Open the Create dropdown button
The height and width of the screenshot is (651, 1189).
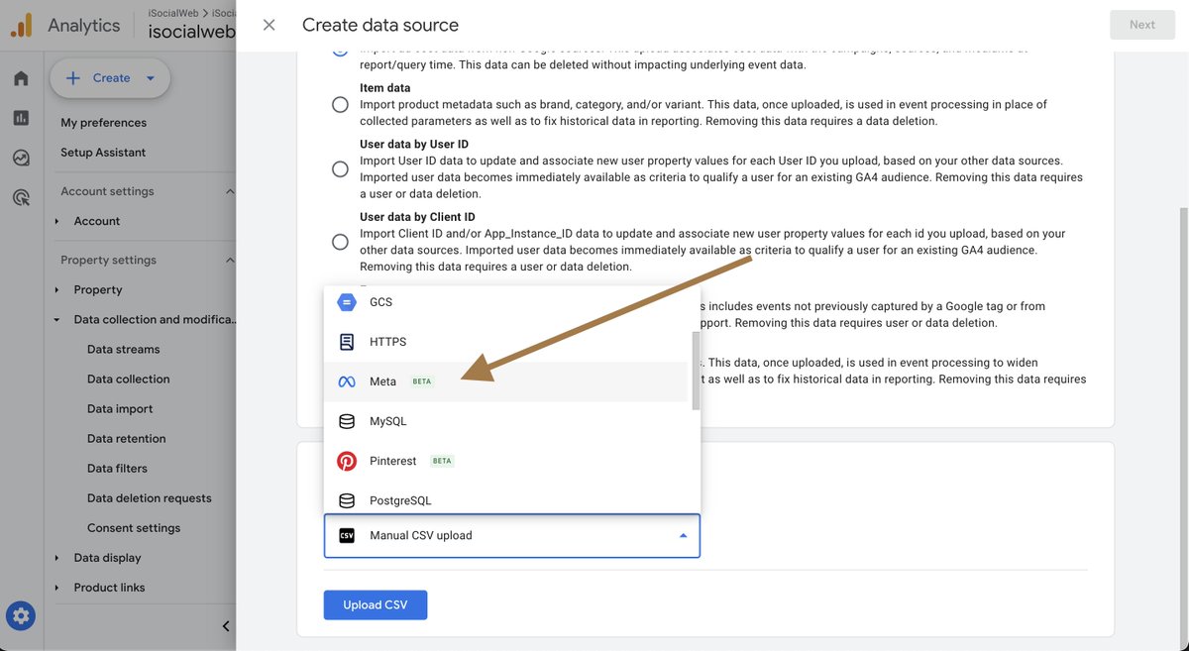coord(110,78)
